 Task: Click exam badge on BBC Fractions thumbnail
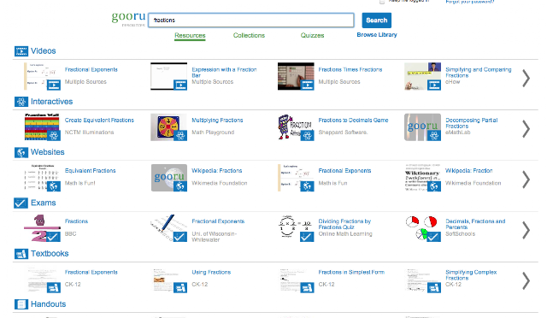point(54,237)
